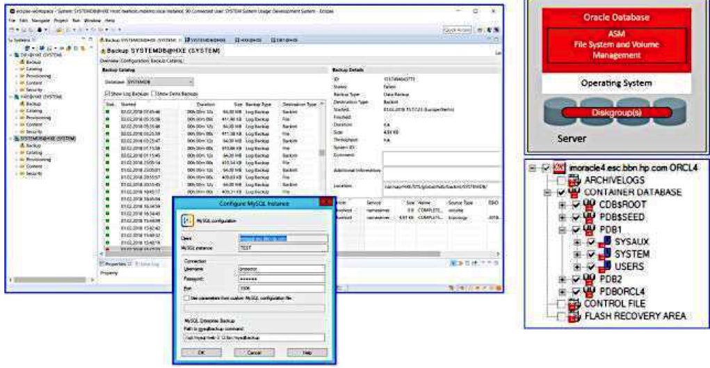Screen dimensions: 710x368
Task: Click the USERS tablespace icon
Action: (604, 267)
